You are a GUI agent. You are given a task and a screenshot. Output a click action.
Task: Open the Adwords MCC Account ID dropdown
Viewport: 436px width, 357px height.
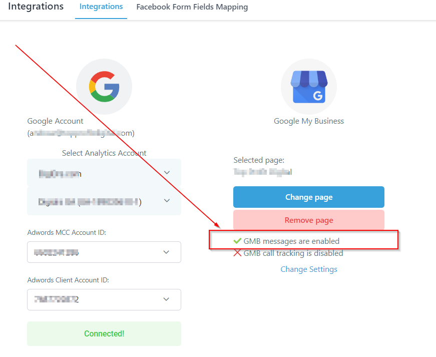click(x=104, y=252)
